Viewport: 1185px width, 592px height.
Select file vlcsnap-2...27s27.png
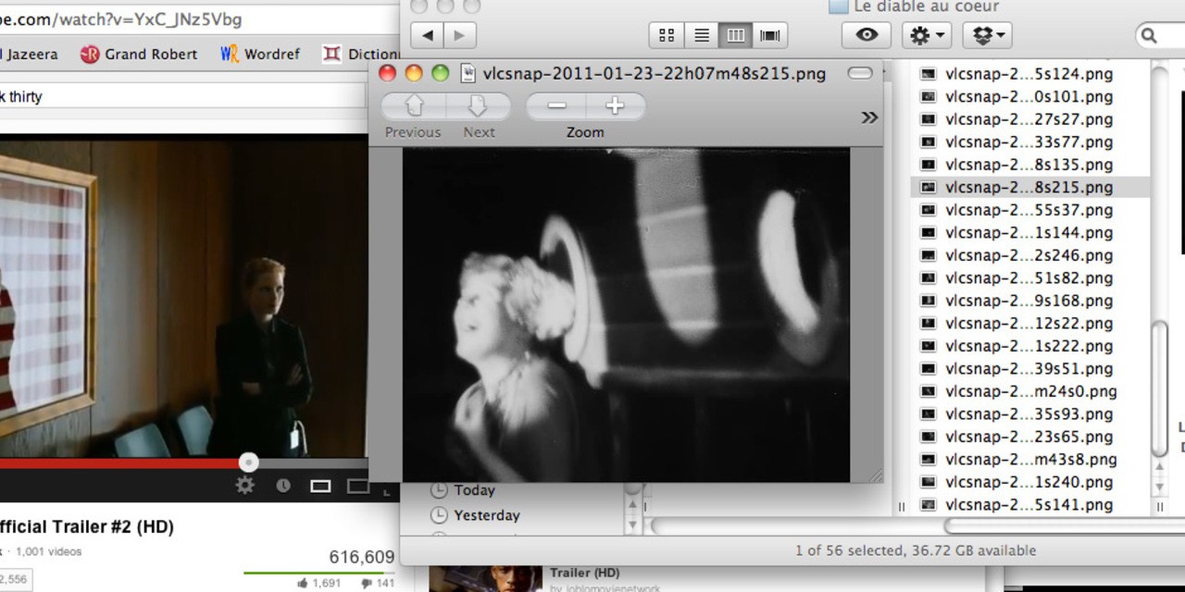(1029, 119)
